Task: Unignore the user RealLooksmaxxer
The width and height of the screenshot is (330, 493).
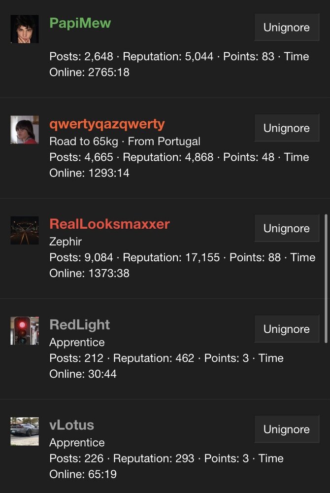Action: [x=287, y=228]
